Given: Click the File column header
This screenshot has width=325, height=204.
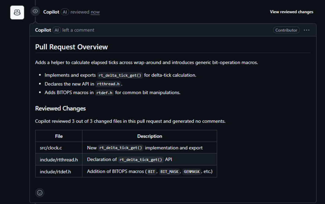Looking at the screenshot, I should (x=59, y=136).
